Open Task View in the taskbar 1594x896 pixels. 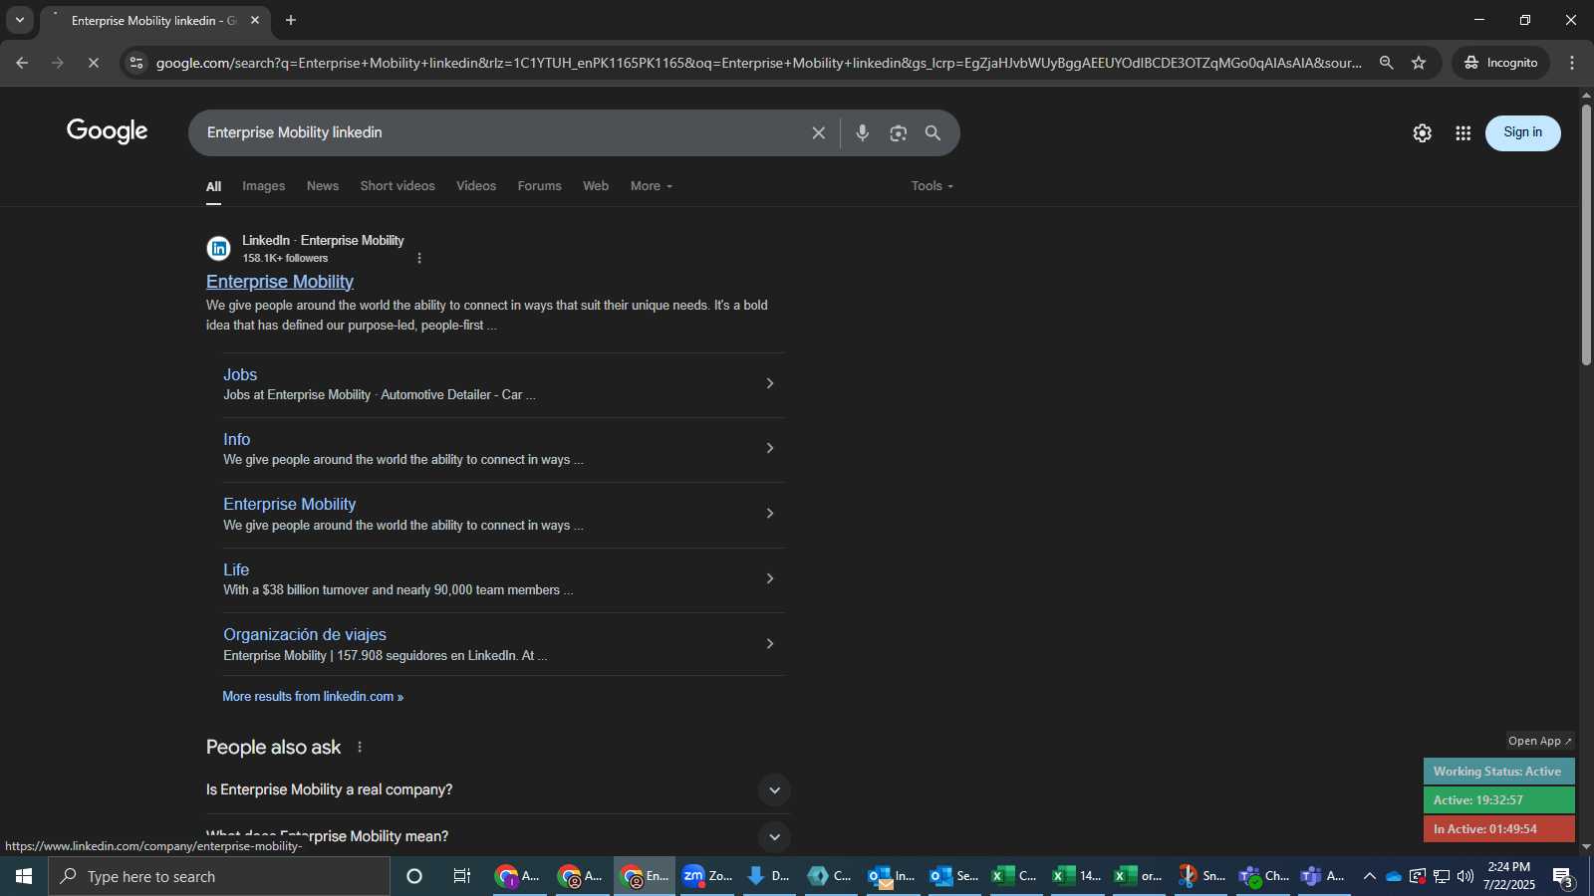pyautogui.click(x=462, y=876)
